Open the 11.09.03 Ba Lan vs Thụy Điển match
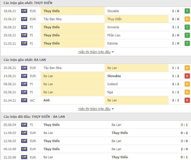This screenshot has width=191, height=160. 95,133
